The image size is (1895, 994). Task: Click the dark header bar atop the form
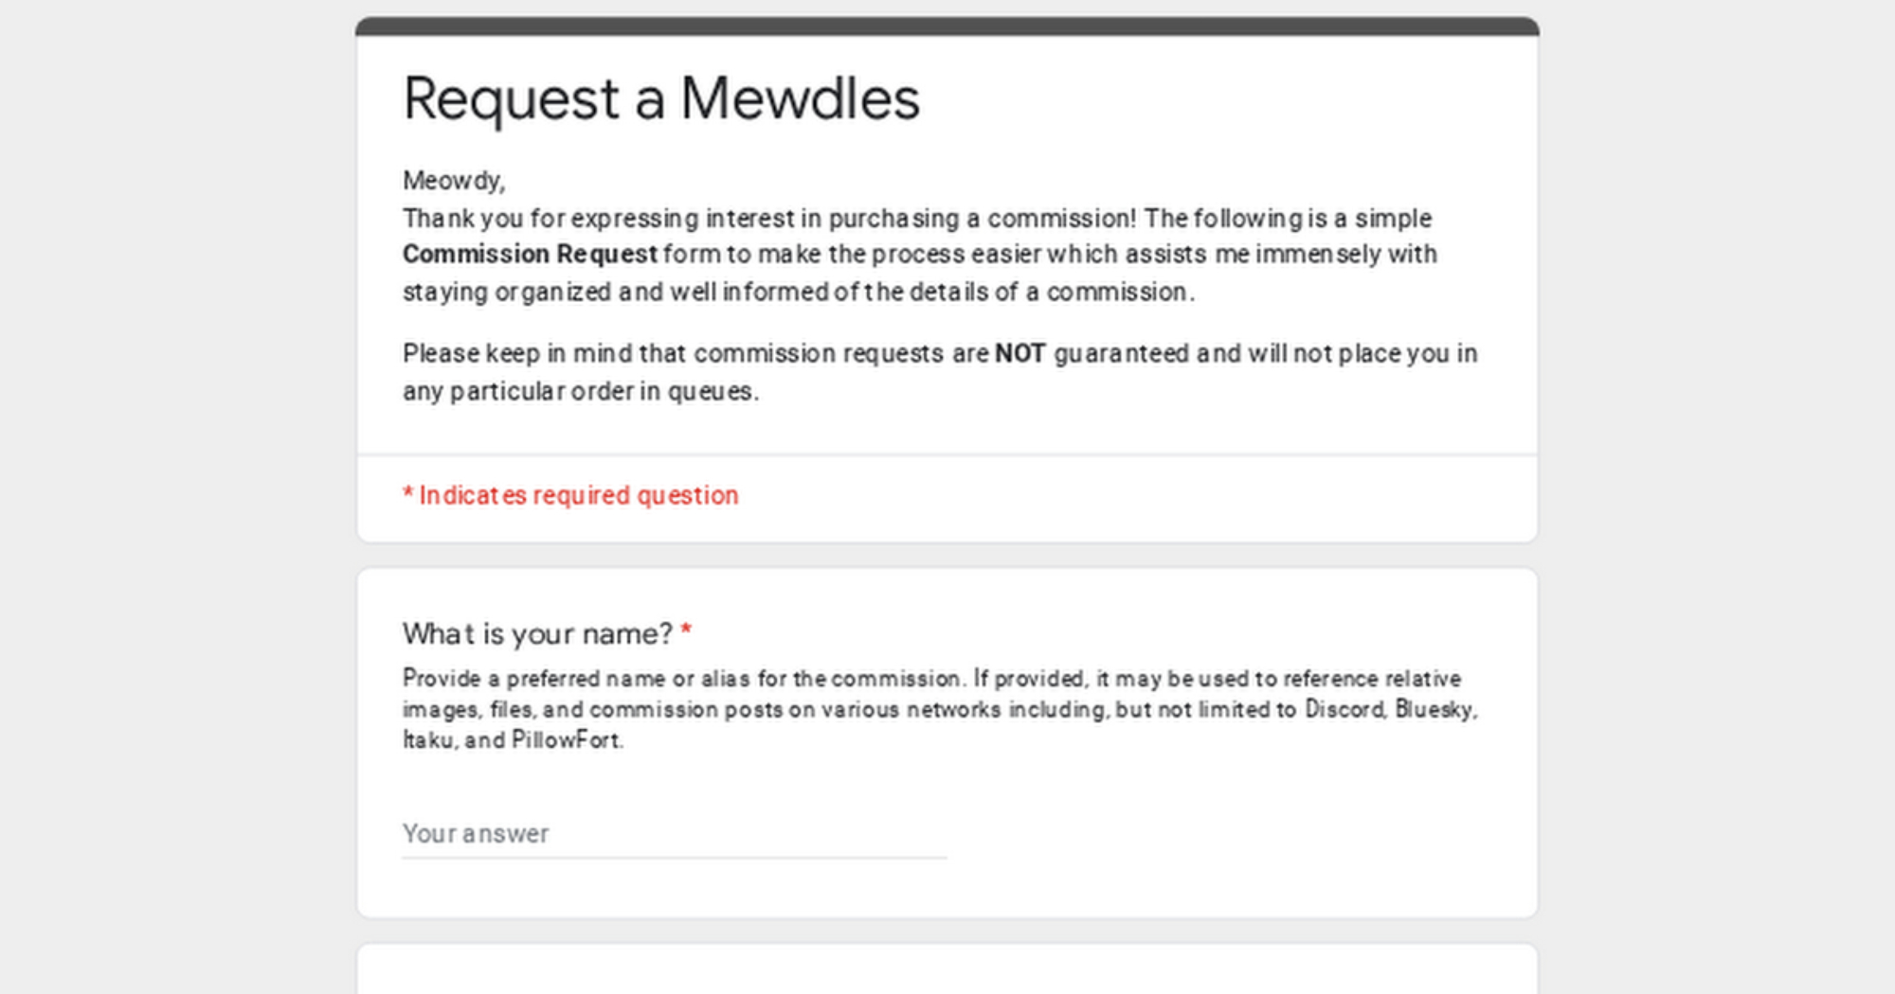(x=947, y=26)
